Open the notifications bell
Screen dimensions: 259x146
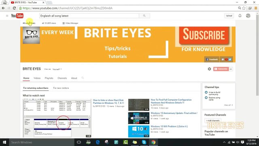(x=240, y=16)
